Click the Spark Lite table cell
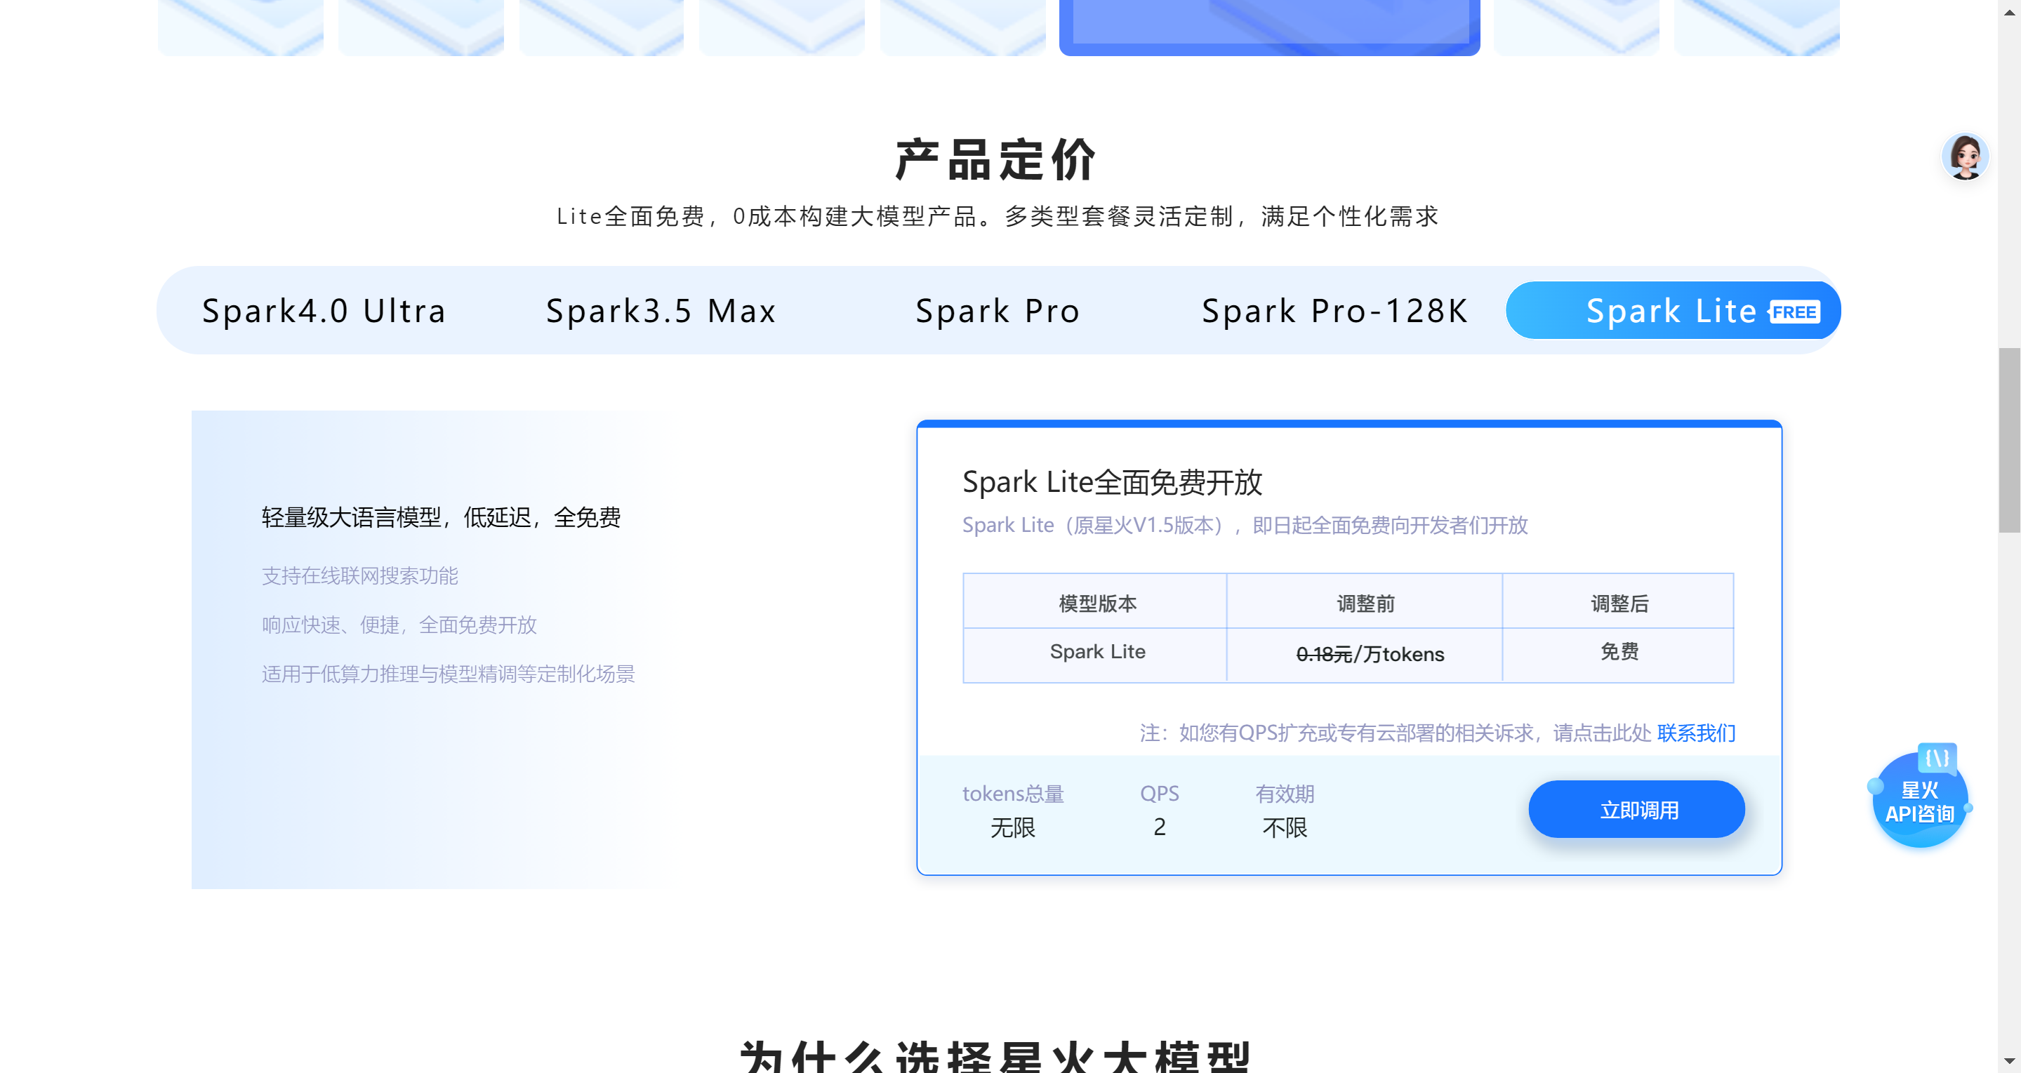Image resolution: width=2021 pixels, height=1073 pixels. 1096,652
